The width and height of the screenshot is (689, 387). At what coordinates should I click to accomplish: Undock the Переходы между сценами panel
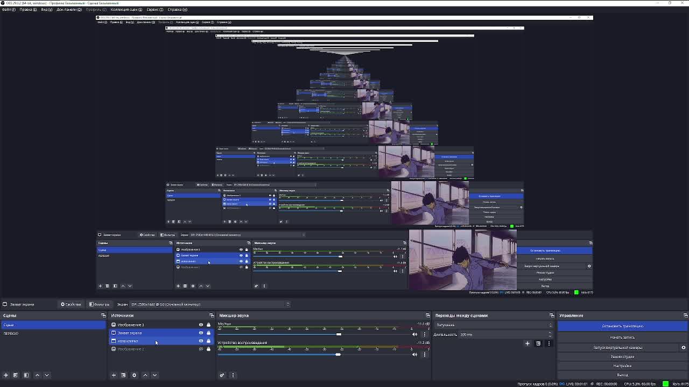pos(552,316)
